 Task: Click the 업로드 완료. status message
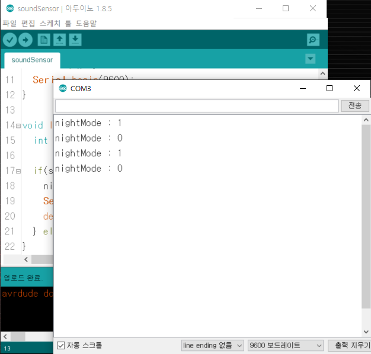pyautogui.click(x=23, y=278)
